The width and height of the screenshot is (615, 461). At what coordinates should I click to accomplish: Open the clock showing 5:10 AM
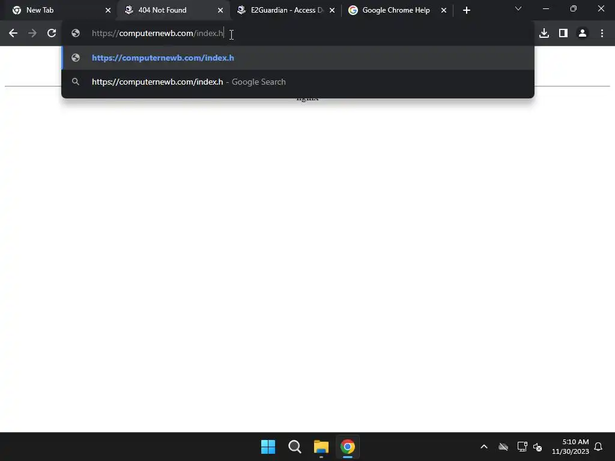(x=571, y=447)
